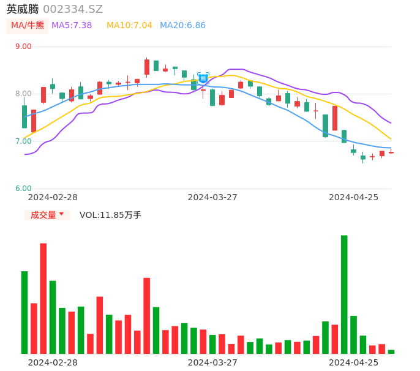The image size is (420, 371).
Task: Click the MA5:7.38 legend label
Action: pos(72,26)
